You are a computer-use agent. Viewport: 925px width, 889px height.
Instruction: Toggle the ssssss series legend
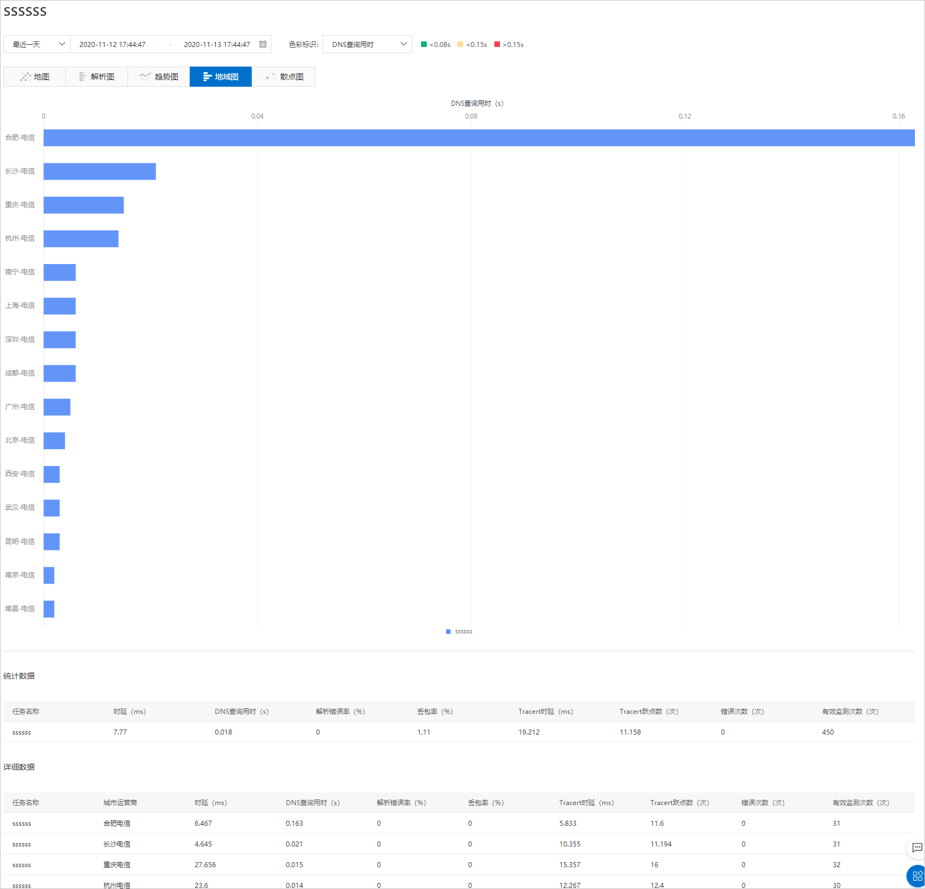pyautogui.click(x=459, y=632)
